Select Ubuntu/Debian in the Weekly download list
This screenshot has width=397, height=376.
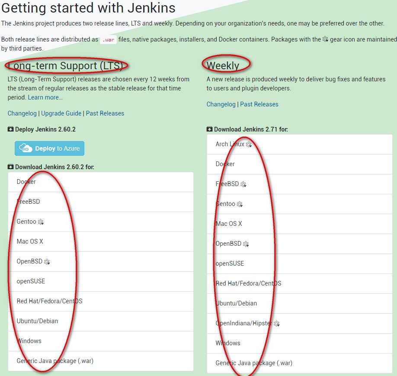pyautogui.click(x=300, y=304)
